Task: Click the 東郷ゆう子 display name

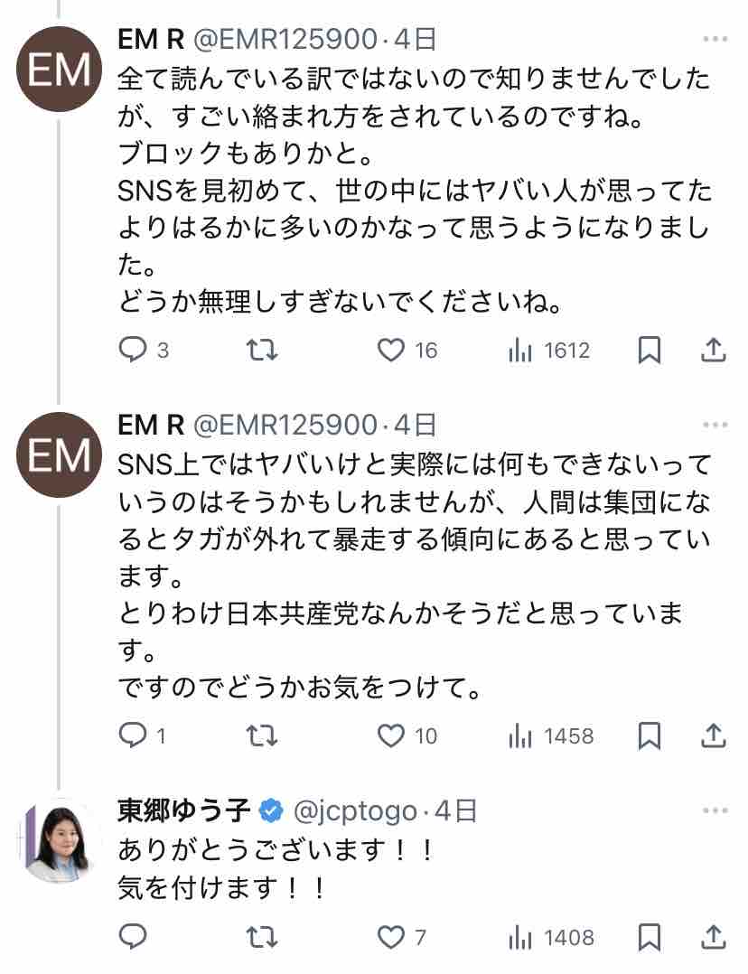Action: point(184,810)
